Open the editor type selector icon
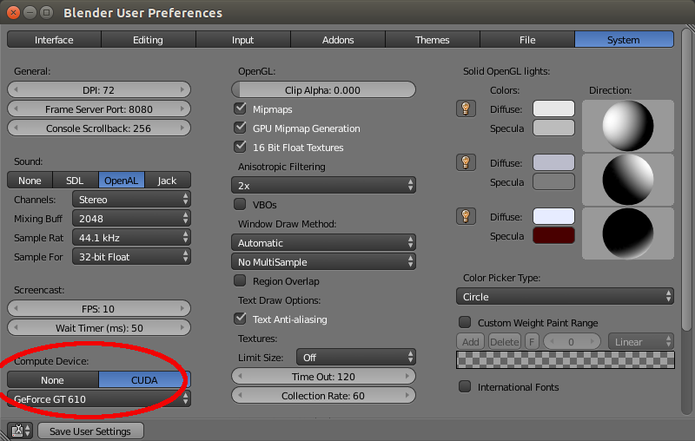This screenshot has height=441, width=695. click(19, 431)
